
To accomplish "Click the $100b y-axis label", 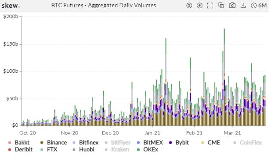I will [x=11, y=71].
